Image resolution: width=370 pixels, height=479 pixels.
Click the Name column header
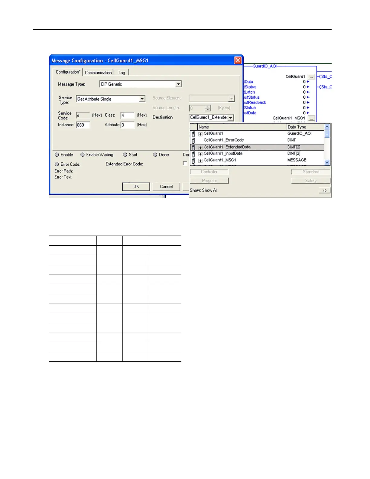pyautogui.click(x=242, y=127)
